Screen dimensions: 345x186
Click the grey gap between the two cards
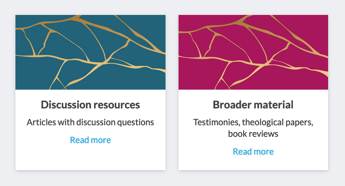pyautogui.click(x=172, y=92)
